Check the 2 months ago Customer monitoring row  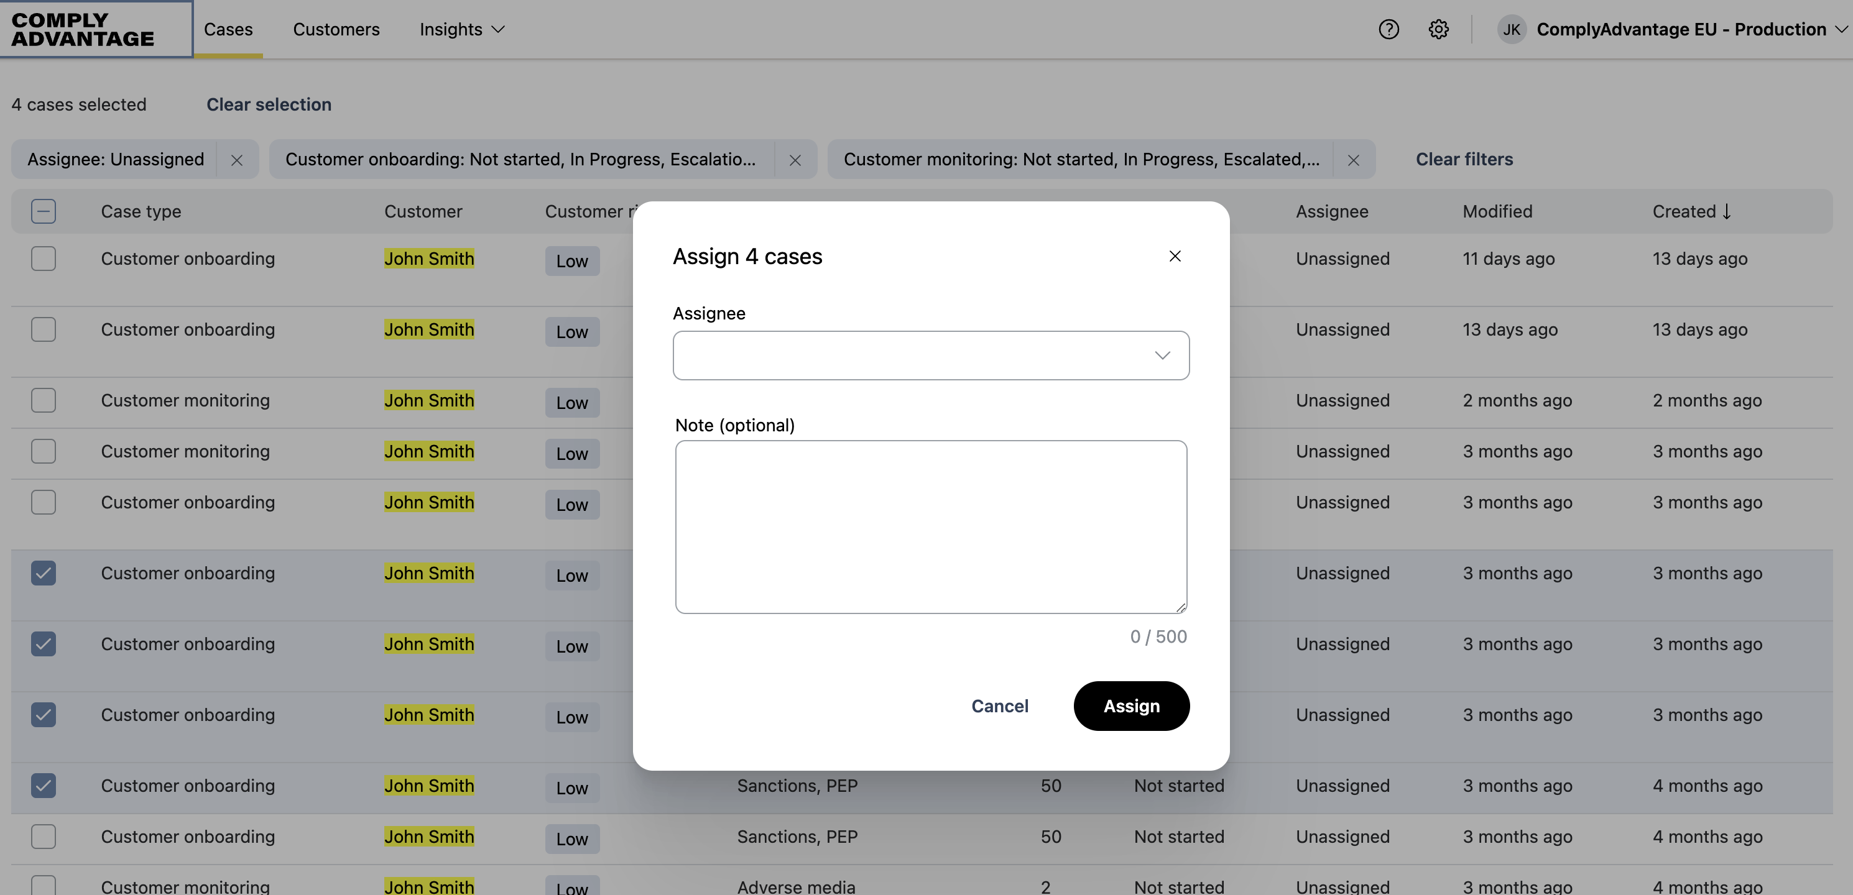pos(43,400)
